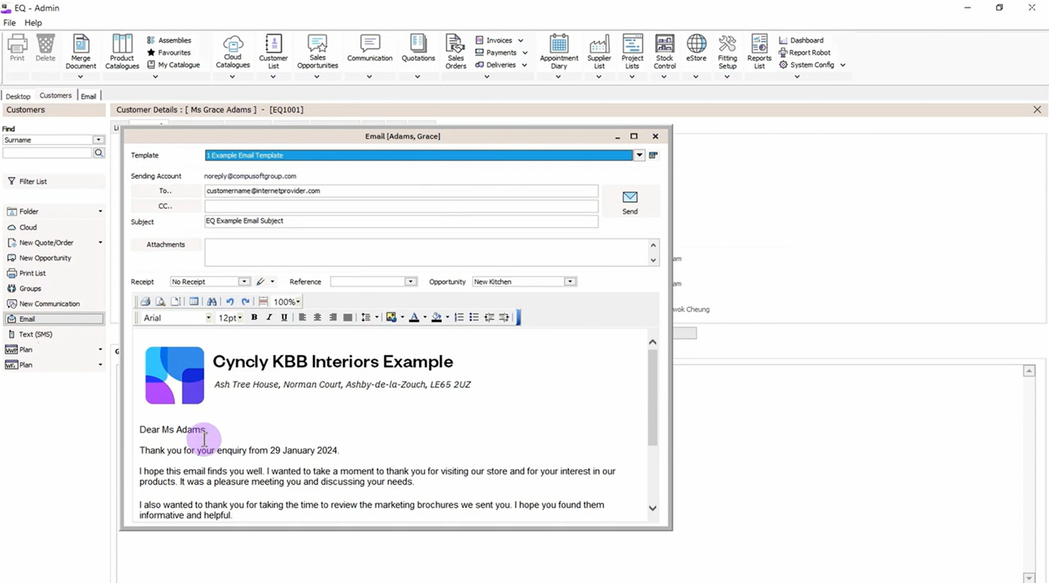The width and height of the screenshot is (1049, 583).
Task: Create a bulleted list in email body
Action: (474, 318)
